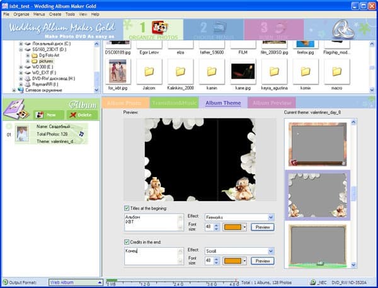Select the Jalcom folder icon
378x288 pixels.
coord(149,71)
